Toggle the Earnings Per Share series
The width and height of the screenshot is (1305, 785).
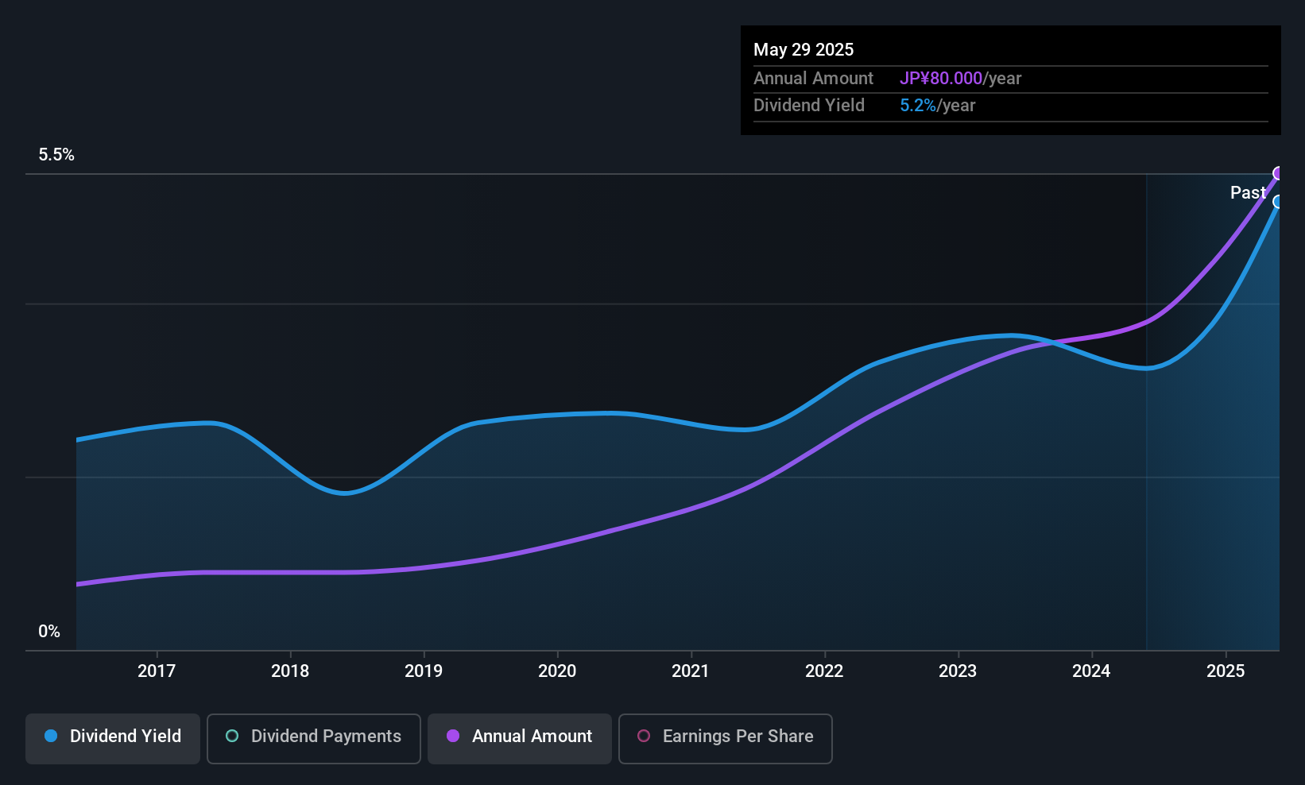coord(726,738)
